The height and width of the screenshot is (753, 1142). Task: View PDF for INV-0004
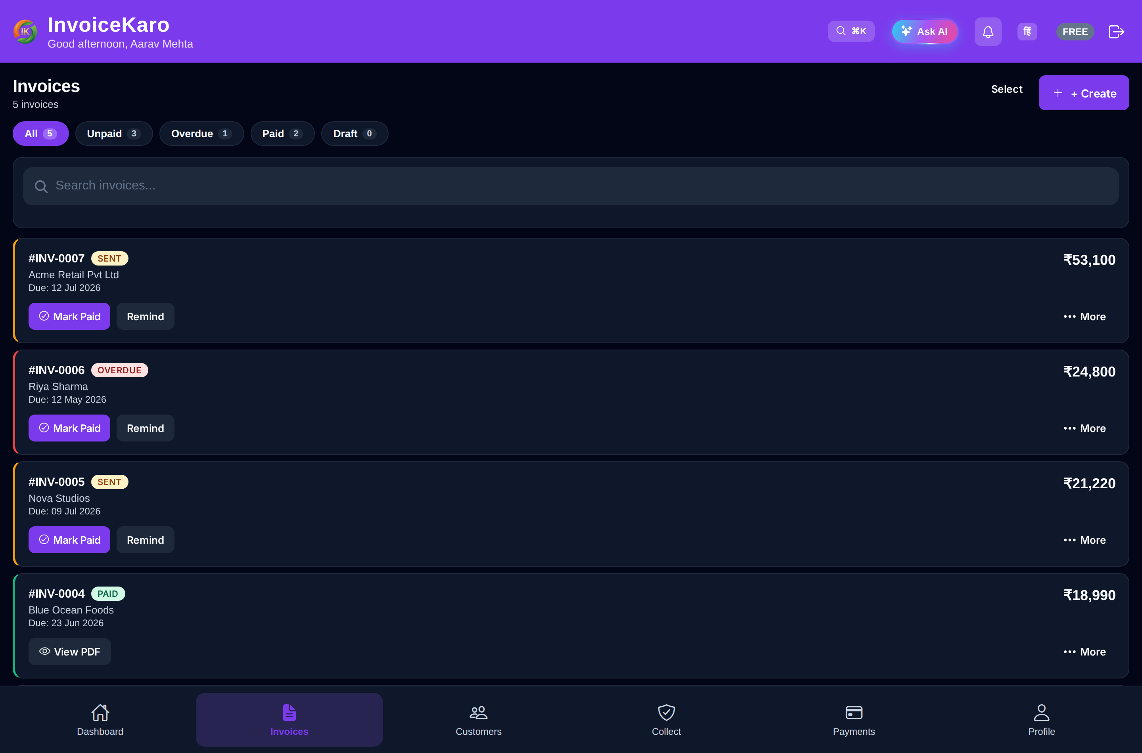coord(70,652)
